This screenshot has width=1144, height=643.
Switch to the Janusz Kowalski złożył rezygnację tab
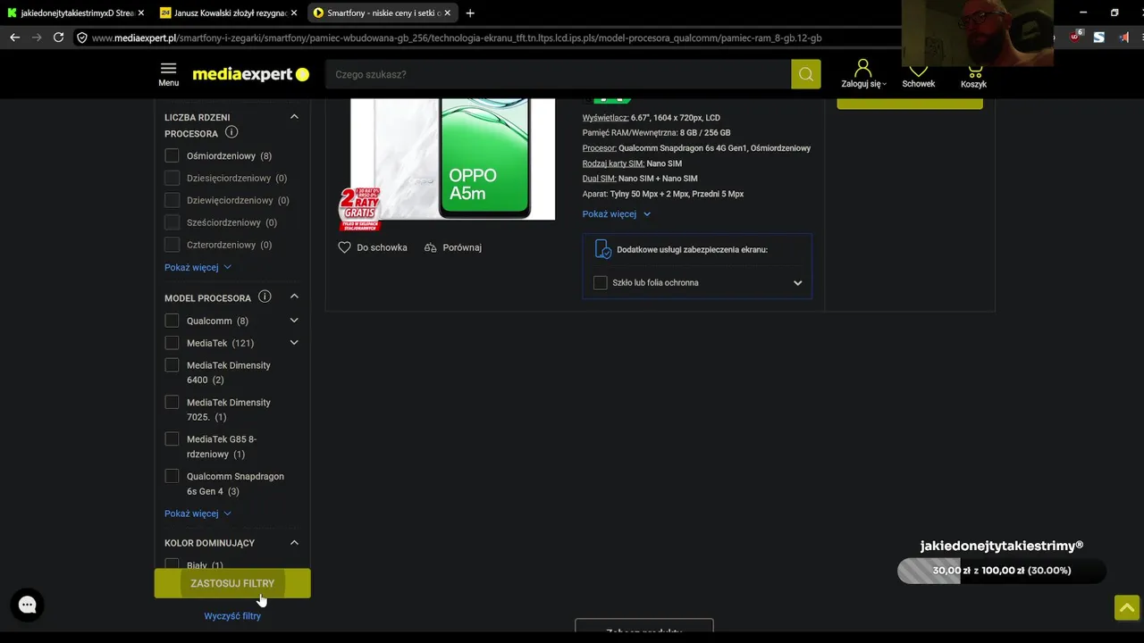pos(229,13)
